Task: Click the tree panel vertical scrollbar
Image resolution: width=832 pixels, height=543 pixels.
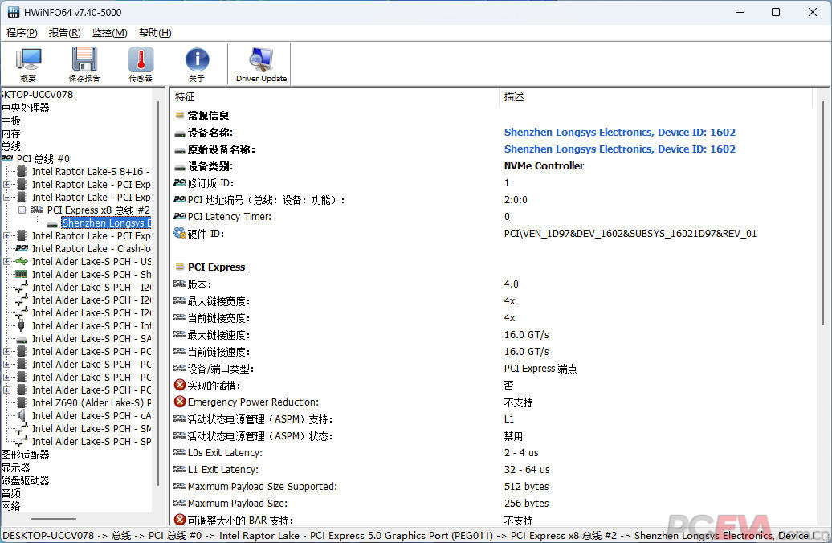Action: pyautogui.click(x=158, y=293)
